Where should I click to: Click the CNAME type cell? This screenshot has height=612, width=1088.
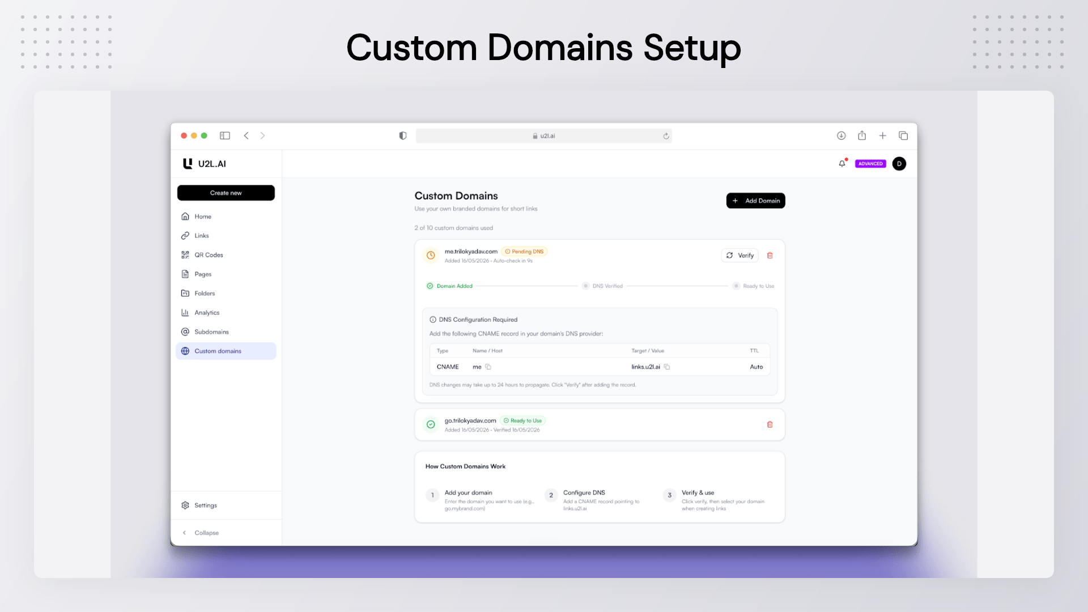448,367
